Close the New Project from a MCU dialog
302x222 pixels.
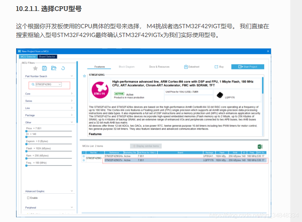[268, 51]
